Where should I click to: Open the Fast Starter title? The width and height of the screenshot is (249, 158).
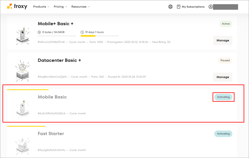point(51,133)
